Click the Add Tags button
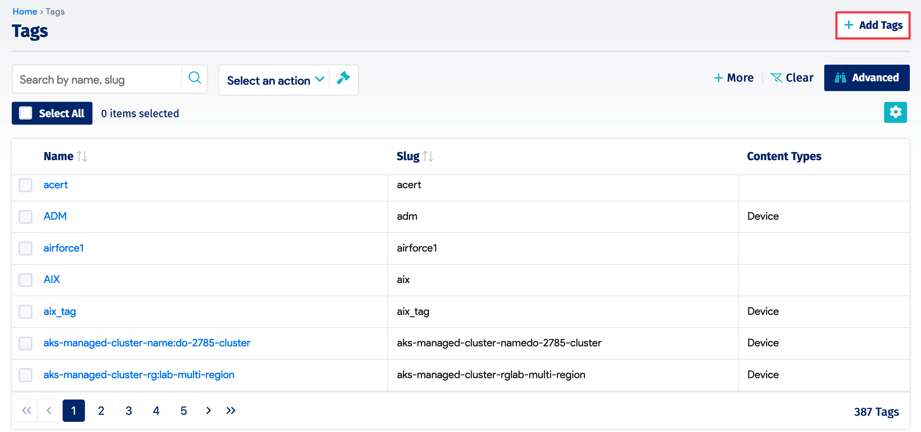Screen dimensions: 921x432 pos(872,25)
